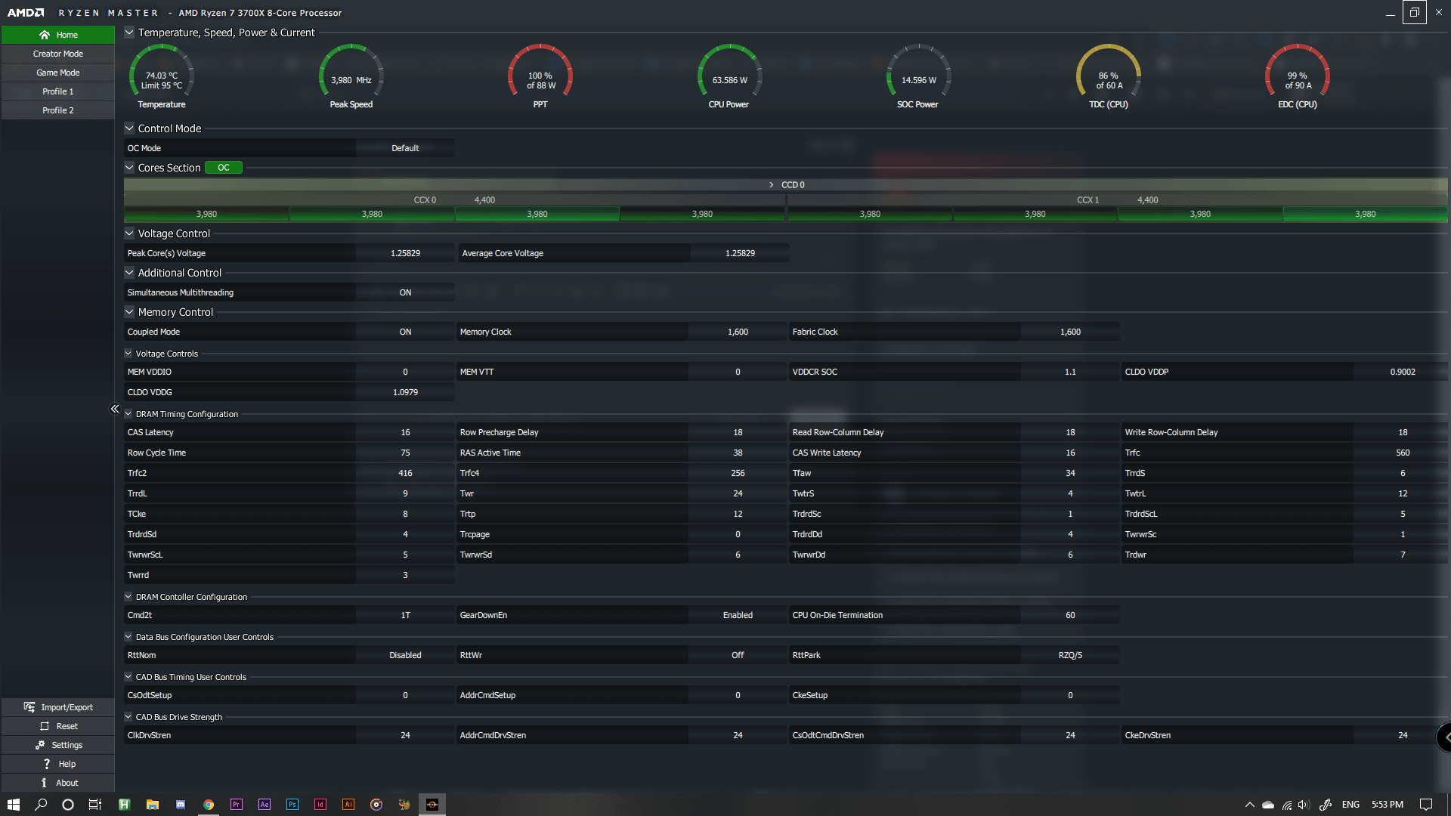Collapse the Control Mode section
This screenshot has height=816, width=1451.
[129, 128]
